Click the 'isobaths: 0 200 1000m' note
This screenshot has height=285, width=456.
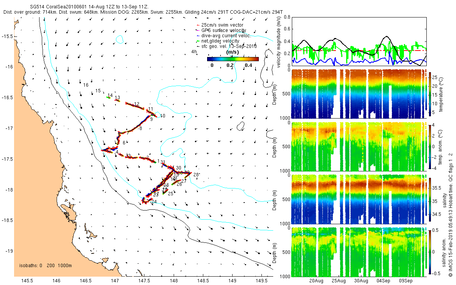pos(45,265)
